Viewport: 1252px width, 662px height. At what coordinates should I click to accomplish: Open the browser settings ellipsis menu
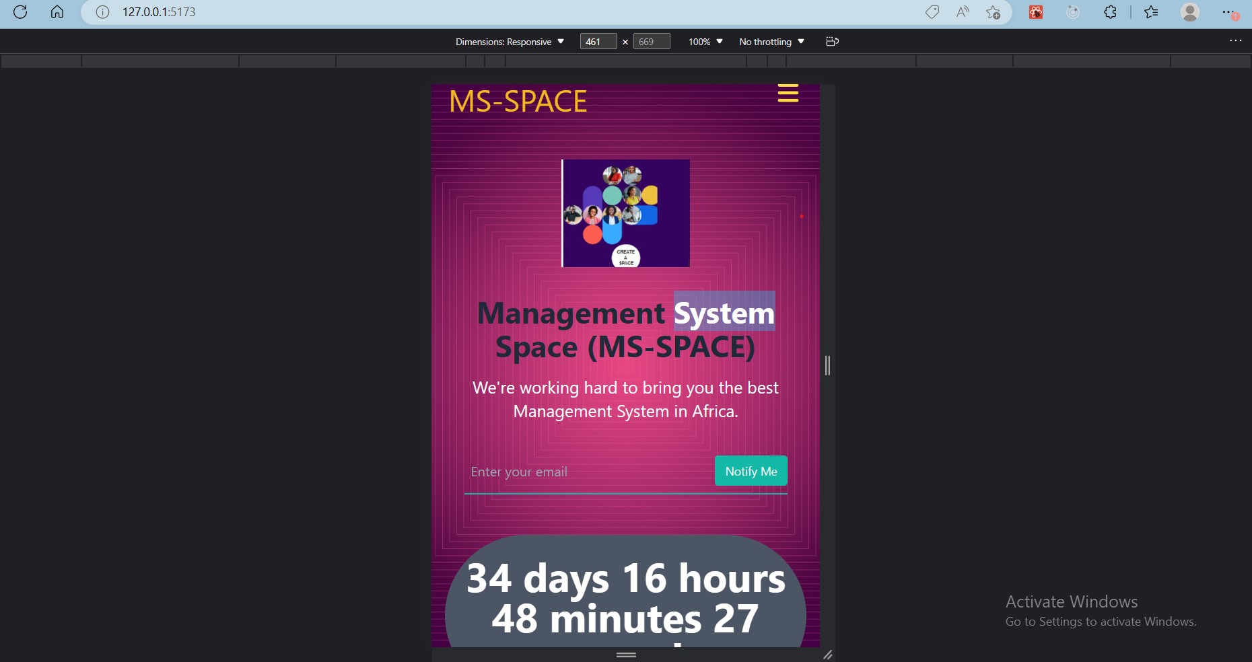1227,12
